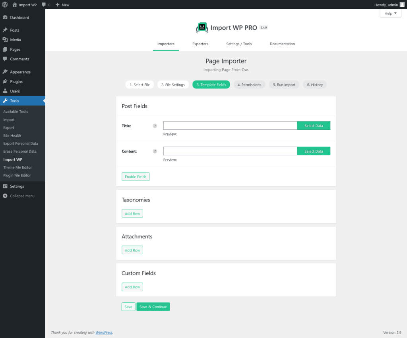The height and width of the screenshot is (338, 407).
Task: Click the help icon next to Content
Action: [x=155, y=151]
